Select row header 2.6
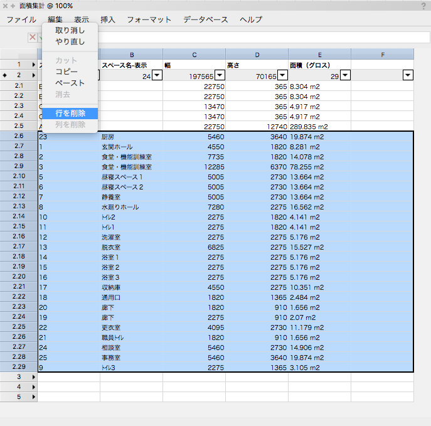Viewport: 431px width, 426px height. pos(19,136)
